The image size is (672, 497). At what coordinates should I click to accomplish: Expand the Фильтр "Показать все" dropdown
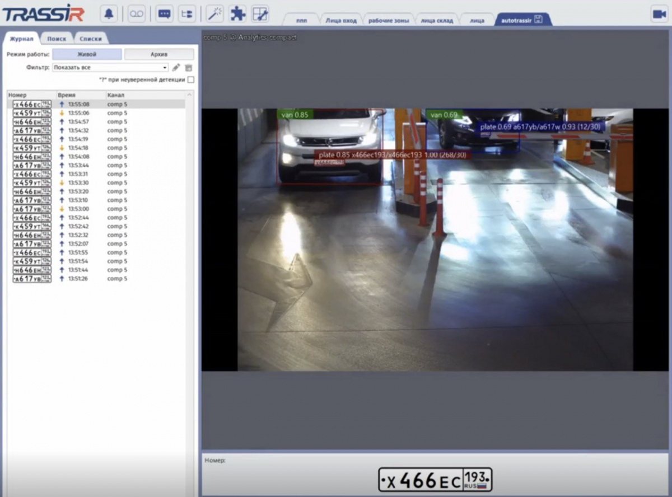click(110, 68)
